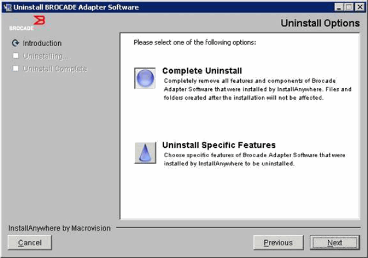Click the window title bar text
This screenshot has height=258, width=368.
(x=76, y=7)
